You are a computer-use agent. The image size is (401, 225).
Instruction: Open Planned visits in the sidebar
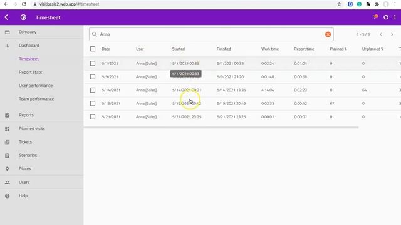tap(32, 128)
